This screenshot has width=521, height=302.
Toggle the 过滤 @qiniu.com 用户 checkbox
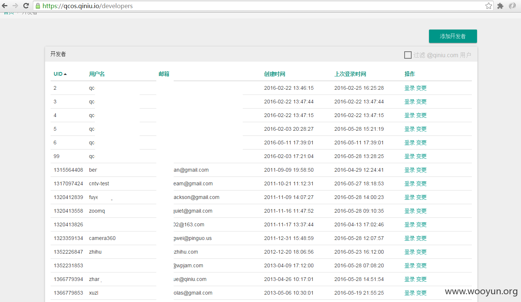pos(408,55)
